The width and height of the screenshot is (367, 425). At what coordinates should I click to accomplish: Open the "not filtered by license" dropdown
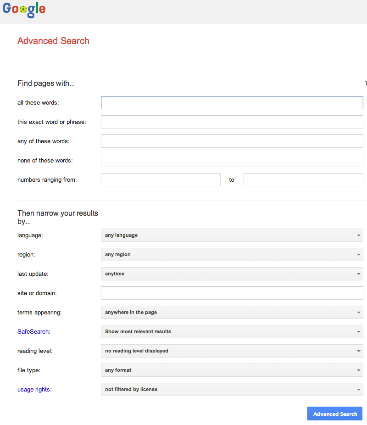tap(232, 389)
